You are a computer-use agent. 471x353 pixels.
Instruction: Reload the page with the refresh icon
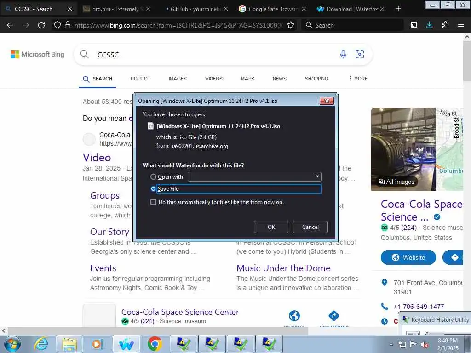[x=41, y=25]
